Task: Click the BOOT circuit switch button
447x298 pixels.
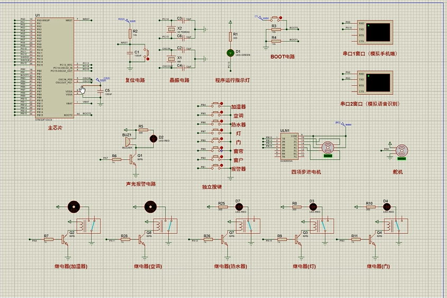Action: pyautogui.click(x=276, y=18)
